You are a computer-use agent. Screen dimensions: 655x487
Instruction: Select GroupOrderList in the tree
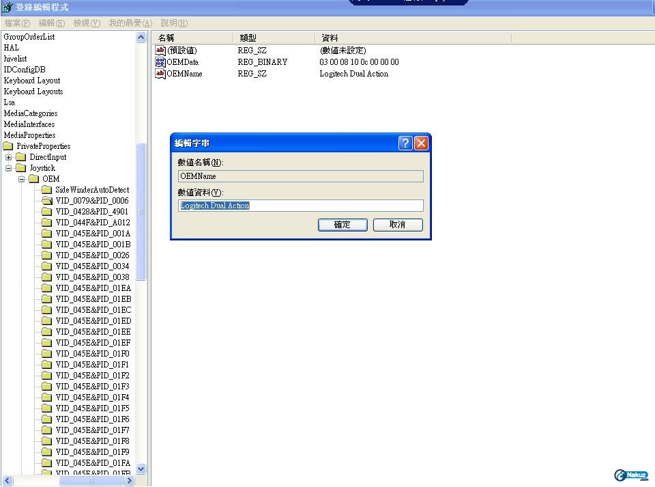click(29, 37)
